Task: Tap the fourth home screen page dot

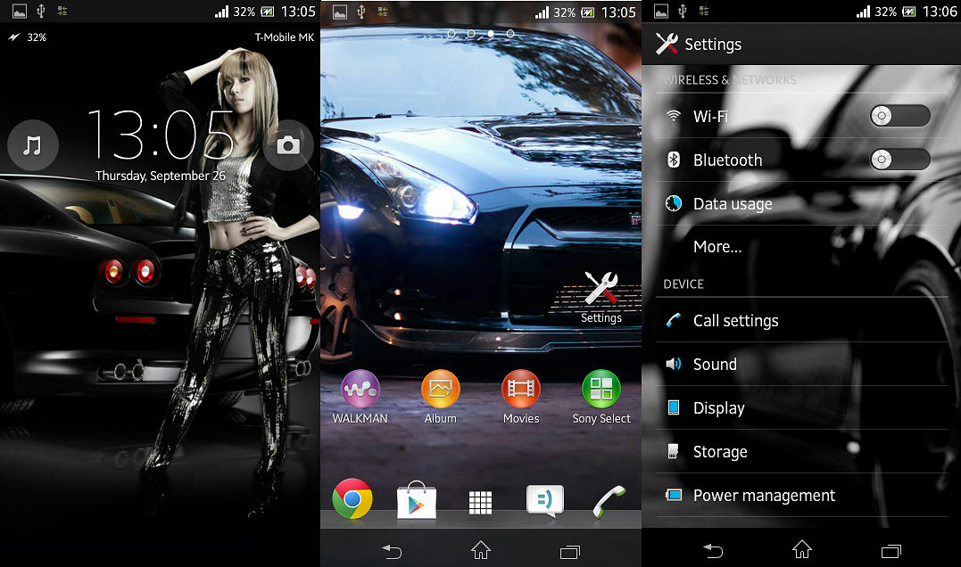Action: (509, 34)
